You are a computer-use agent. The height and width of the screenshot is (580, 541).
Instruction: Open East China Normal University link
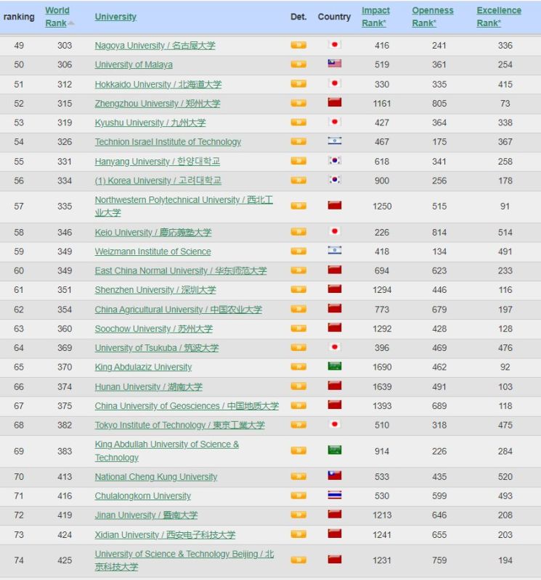(x=181, y=271)
